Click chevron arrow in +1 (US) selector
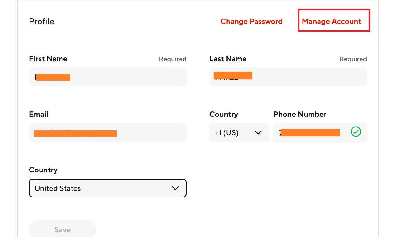The image size is (408, 237). (258, 133)
